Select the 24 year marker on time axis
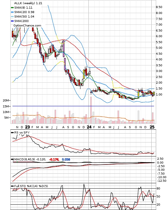This screenshot has width=168, height=210. tap(89, 127)
